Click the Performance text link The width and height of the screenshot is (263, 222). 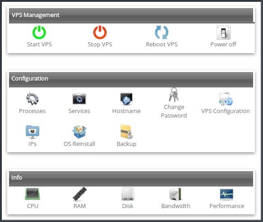tap(227, 206)
